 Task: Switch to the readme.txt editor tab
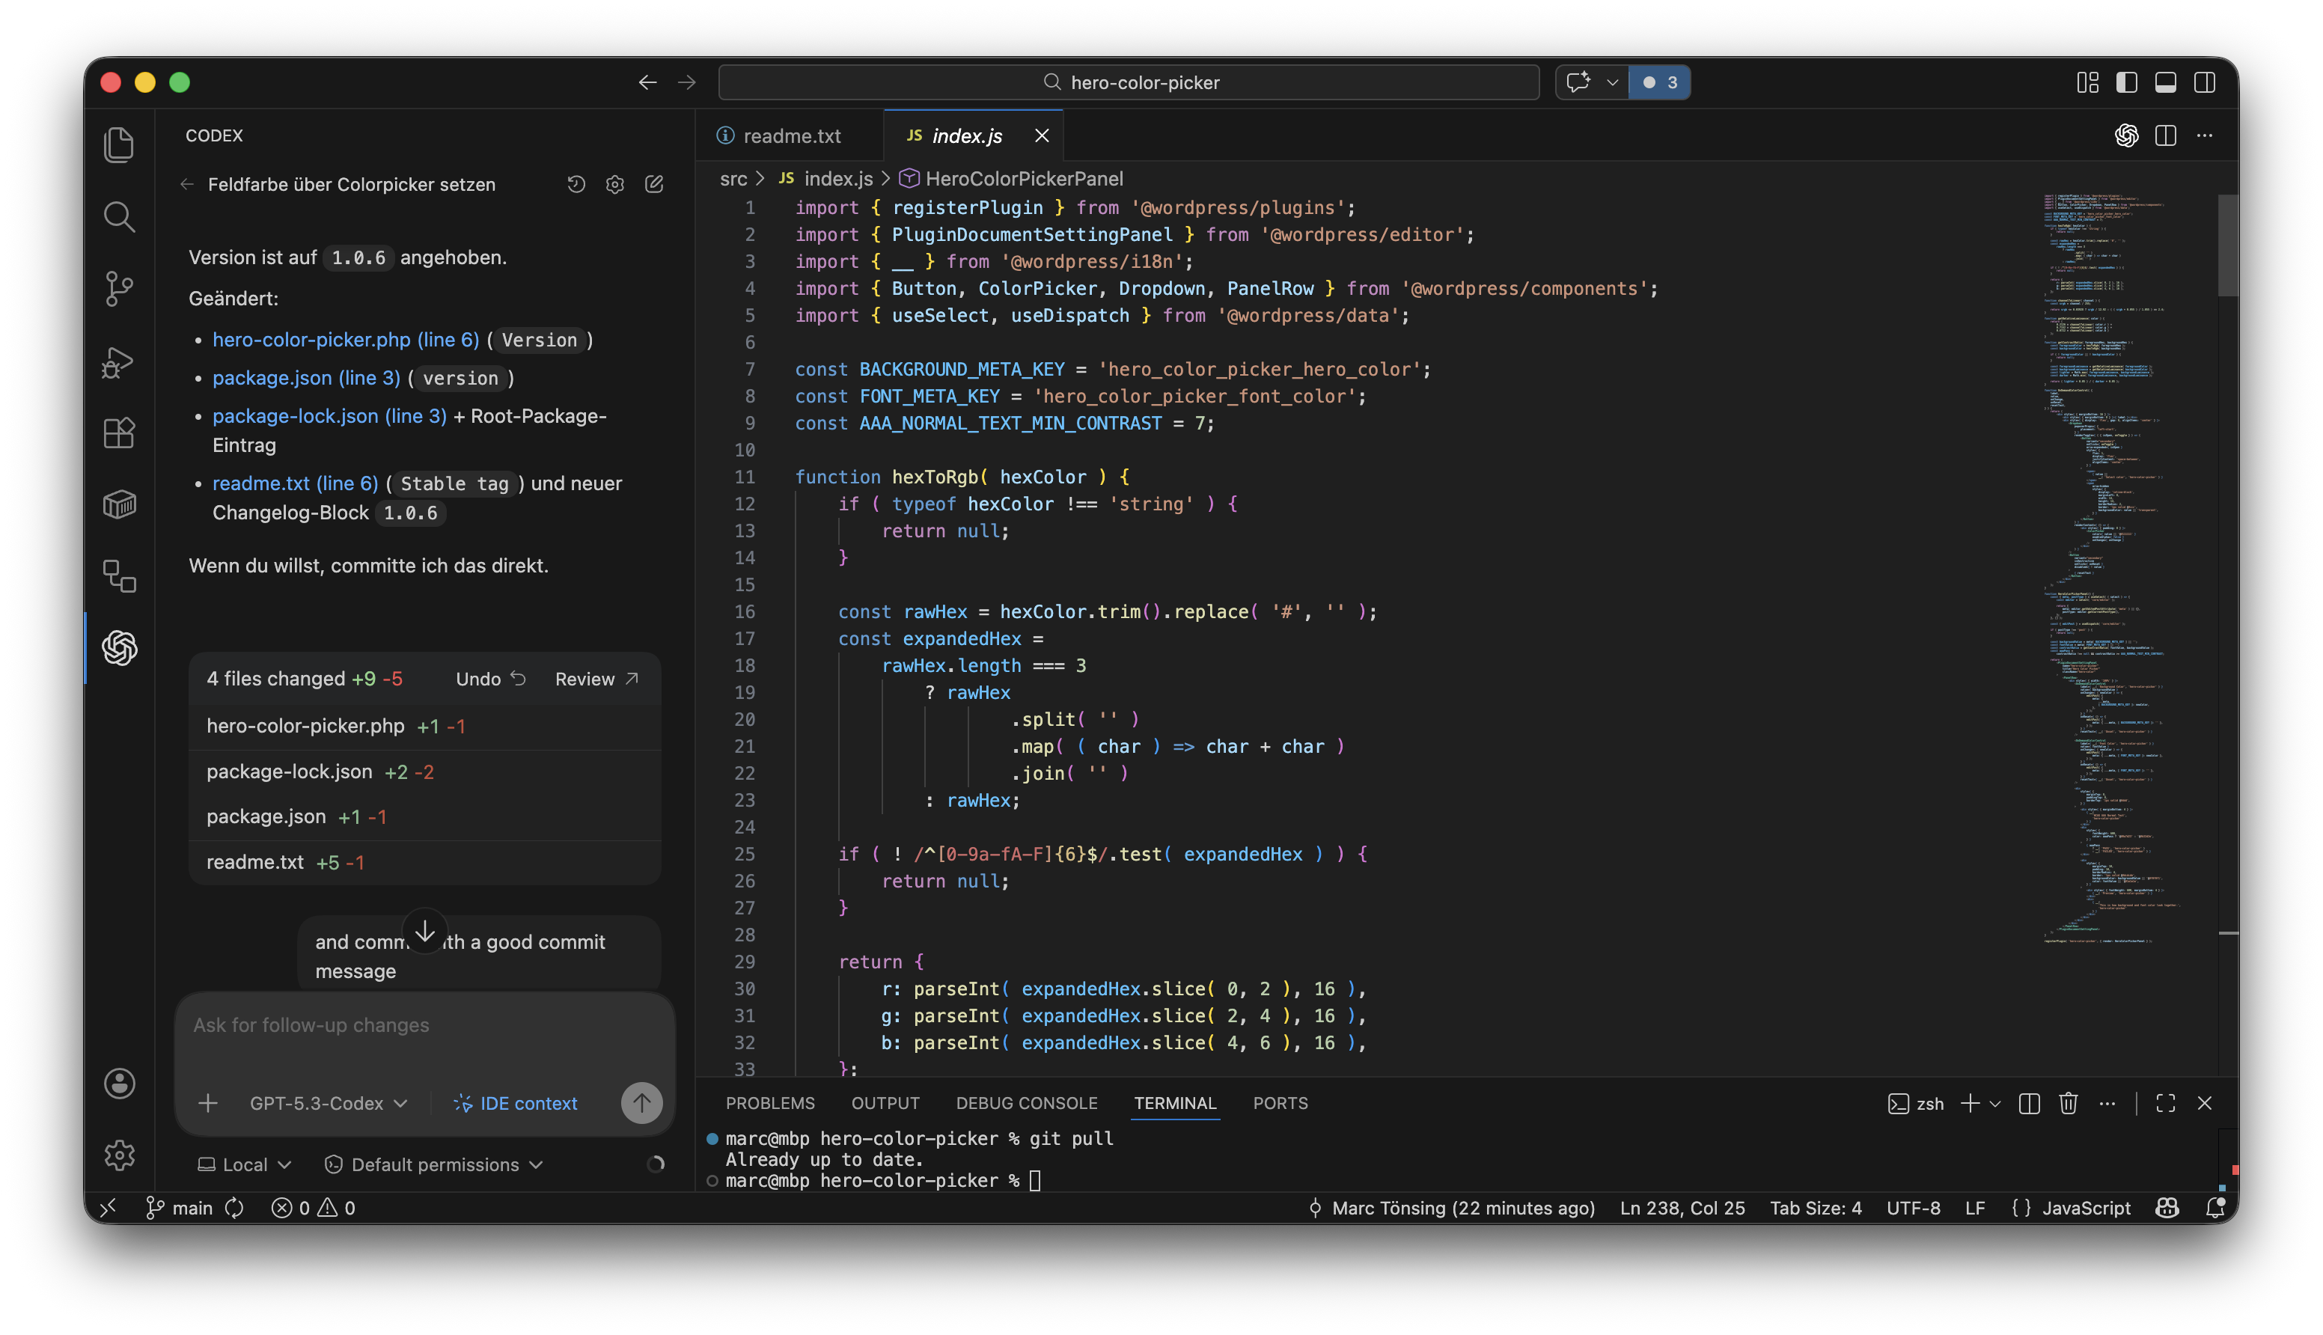point(790,135)
